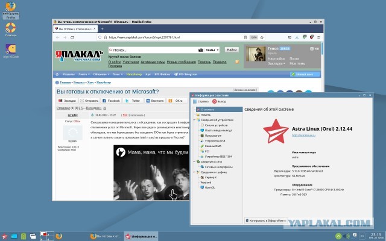Open Разделы in the nav bar

[68, 74]
